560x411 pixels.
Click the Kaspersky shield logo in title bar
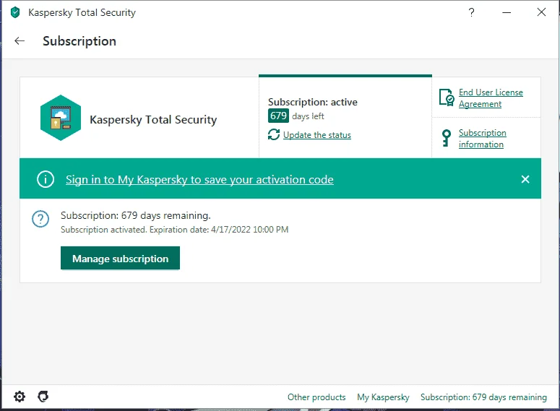(15, 12)
